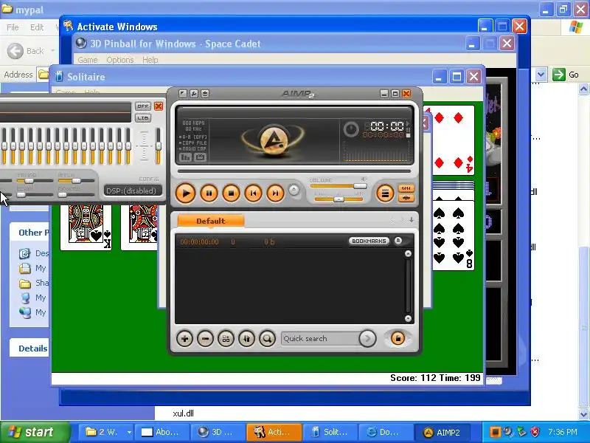This screenshot has width=590, height=443.
Task: Toggle A-B repeat option in AIMP2 display
Action: [193, 137]
